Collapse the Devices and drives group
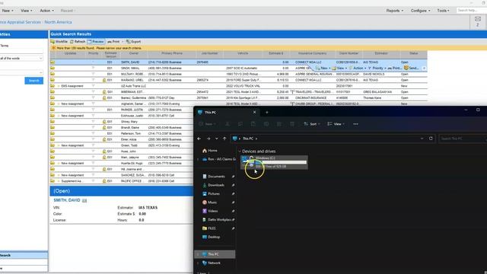The image size is (487, 274). (240, 151)
